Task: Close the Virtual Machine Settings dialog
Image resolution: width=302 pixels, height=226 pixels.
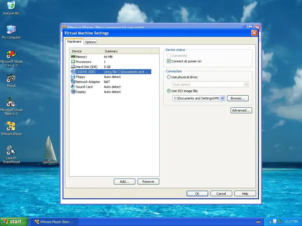Action: [254, 33]
